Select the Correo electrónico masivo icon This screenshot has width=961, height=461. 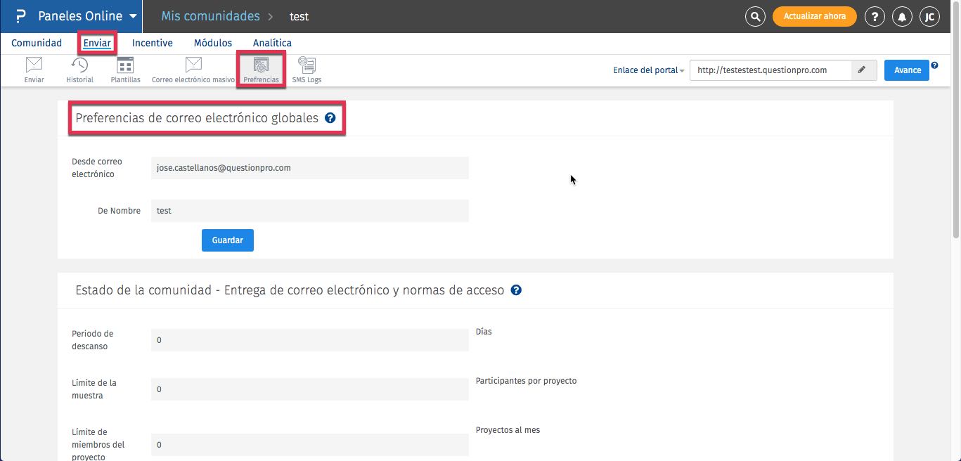tap(193, 66)
